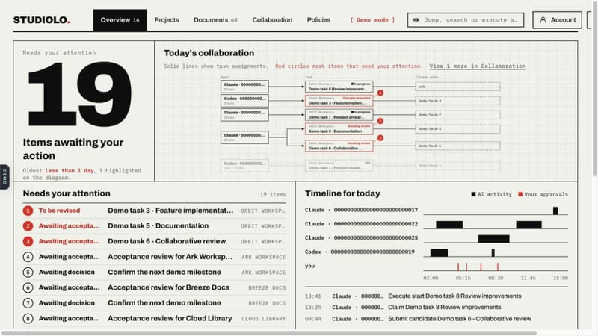Open the Projects tab
This screenshot has width=598, height=336.
coord(166,20)
